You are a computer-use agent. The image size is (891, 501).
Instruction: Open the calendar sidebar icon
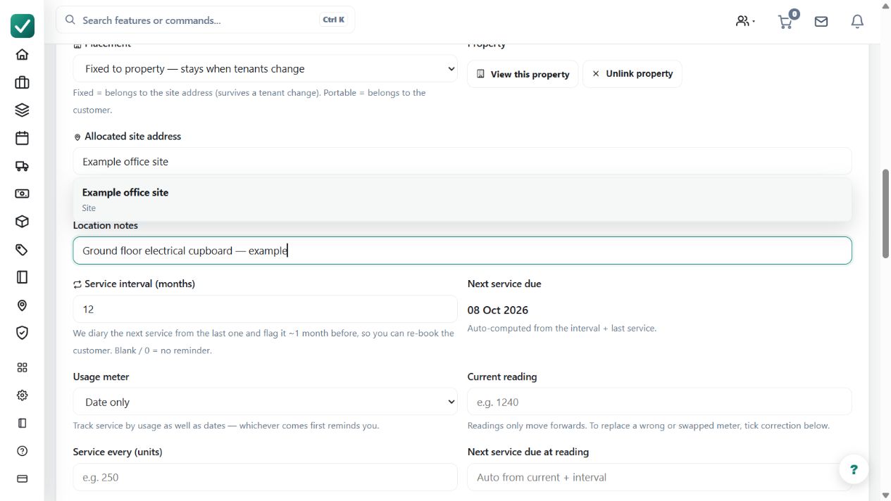coord(22,138)
